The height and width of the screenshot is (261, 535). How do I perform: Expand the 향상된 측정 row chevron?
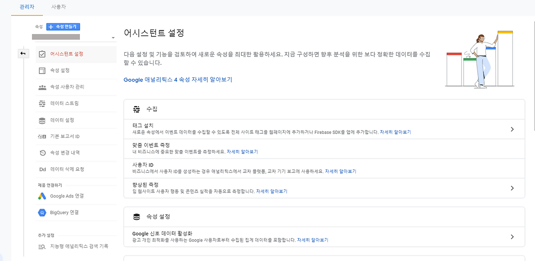pos(512,188)
